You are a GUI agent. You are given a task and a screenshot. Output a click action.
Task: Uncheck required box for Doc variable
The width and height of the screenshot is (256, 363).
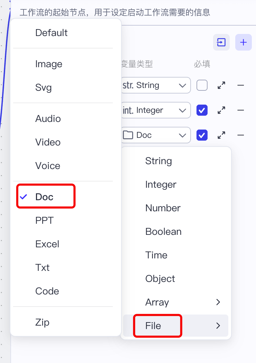(202, 135)
